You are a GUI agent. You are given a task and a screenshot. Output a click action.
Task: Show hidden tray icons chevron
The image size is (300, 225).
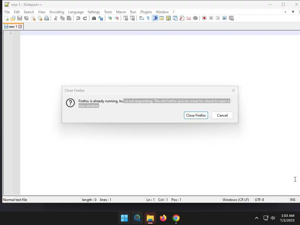point(257,218)
